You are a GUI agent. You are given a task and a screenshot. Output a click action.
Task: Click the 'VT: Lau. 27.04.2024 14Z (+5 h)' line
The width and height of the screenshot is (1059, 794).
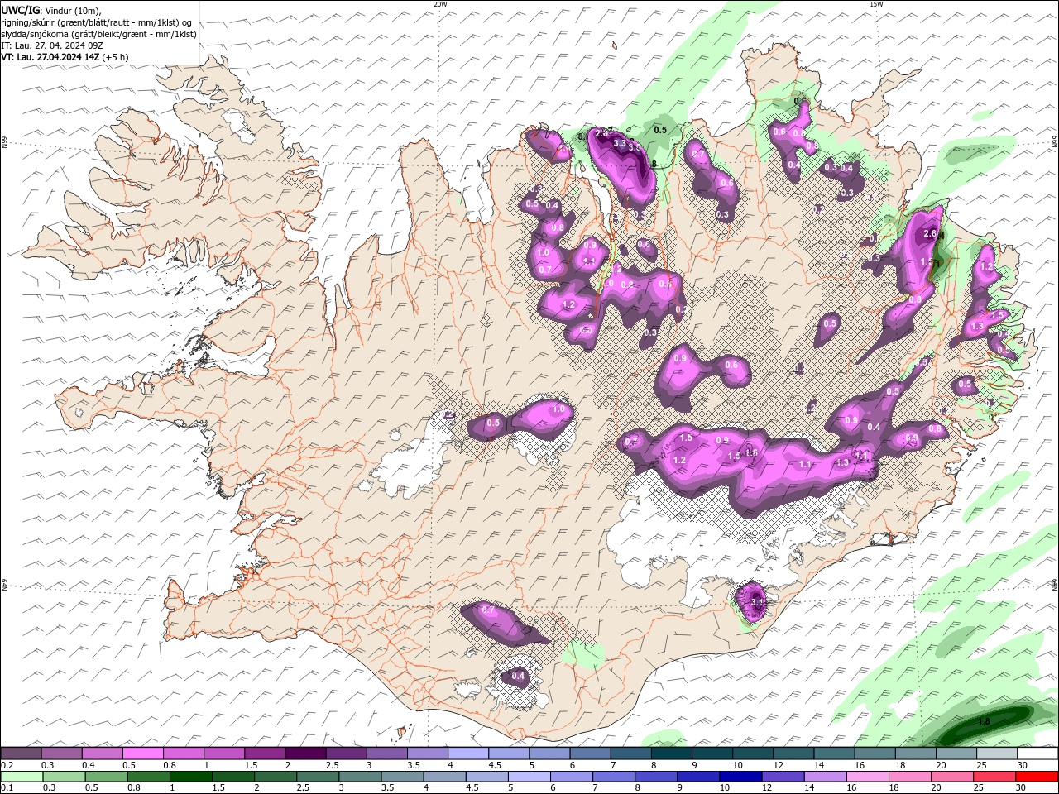65,57
